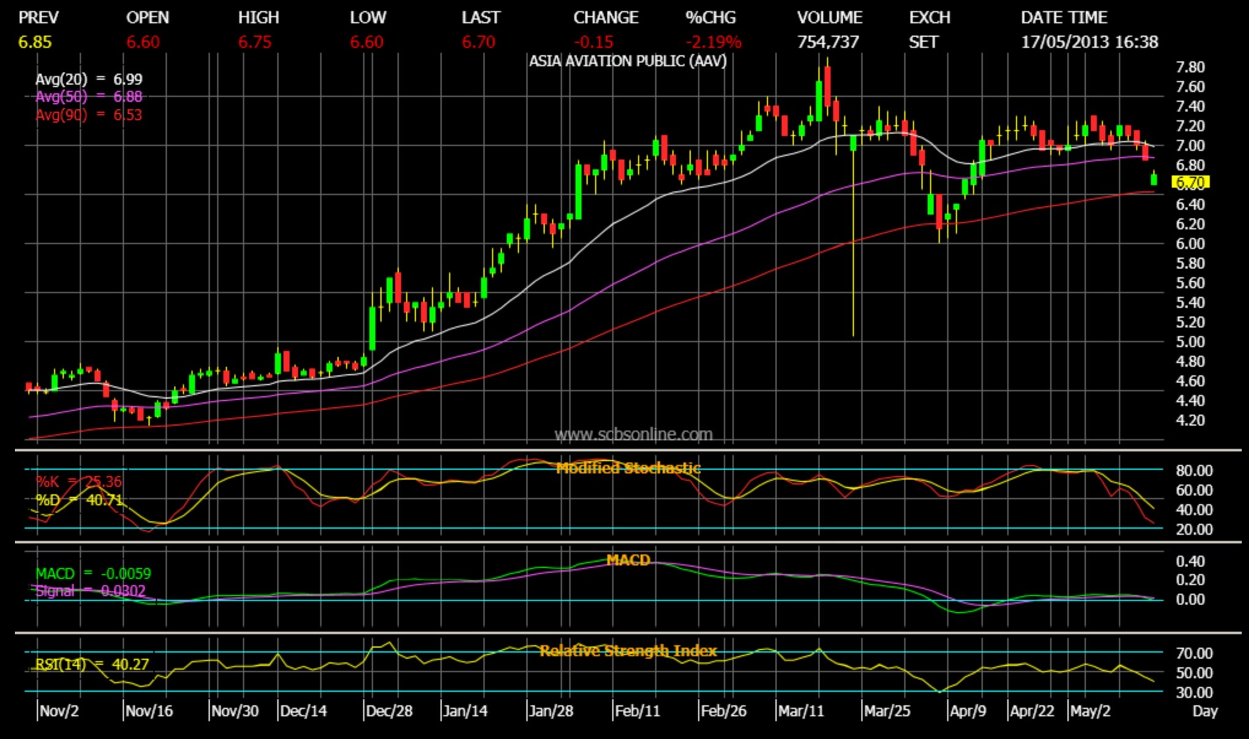The image size is (1249, 739).
Task: Click the Jan/14 date label
Action: point(465,711)
